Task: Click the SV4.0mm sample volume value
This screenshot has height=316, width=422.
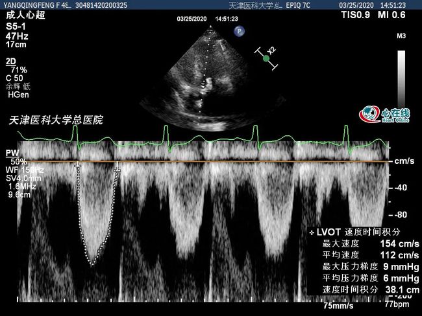Action: 23,178
